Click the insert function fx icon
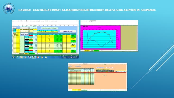Viewport: 174px width, 98px height. (27, 21)
